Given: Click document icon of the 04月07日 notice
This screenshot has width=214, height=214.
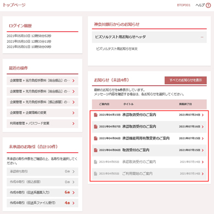Looking at the screenshot, I should coord(95,126).
